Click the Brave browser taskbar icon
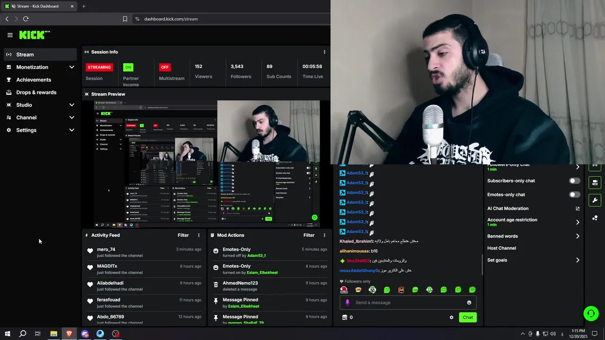The height and width of the screenshot is (340, 605). pyautogui.click(x=69, y=334)
